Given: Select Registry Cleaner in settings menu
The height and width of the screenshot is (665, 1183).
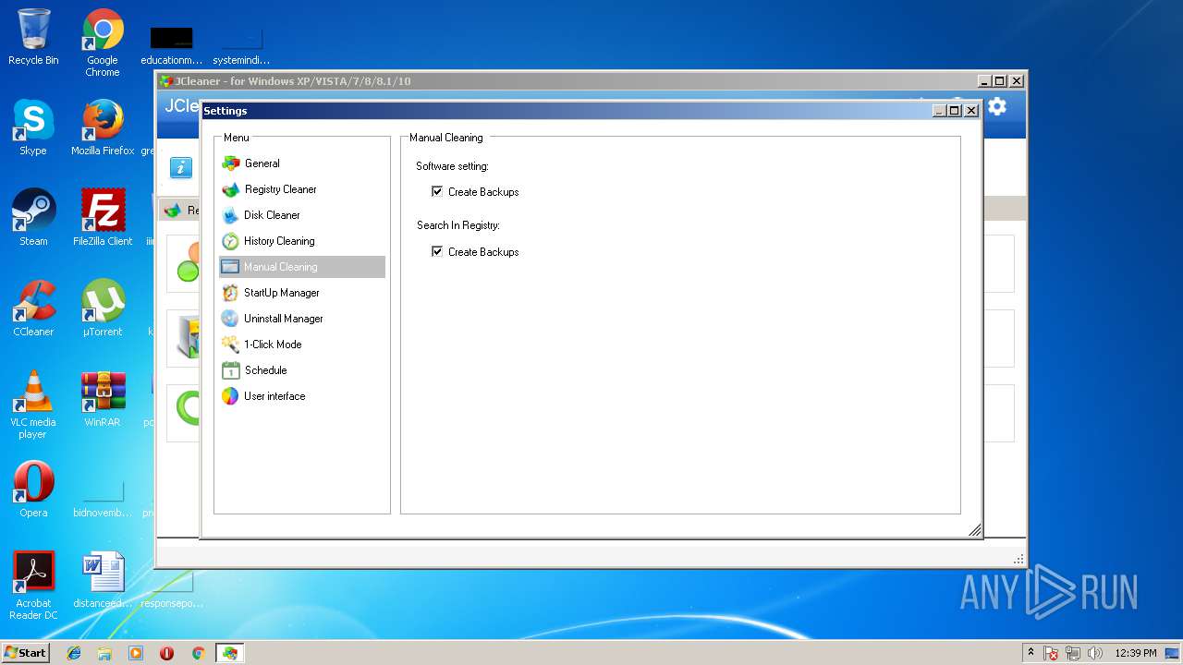Looking at the screenshot, I should 302,189.
